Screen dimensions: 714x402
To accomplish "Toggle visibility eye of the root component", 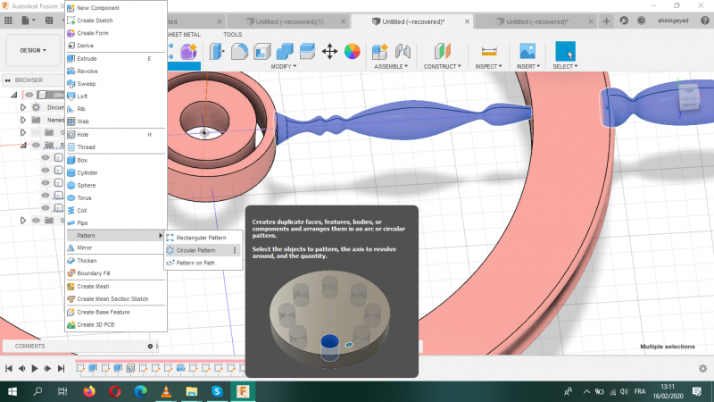I will coord(29,95).
